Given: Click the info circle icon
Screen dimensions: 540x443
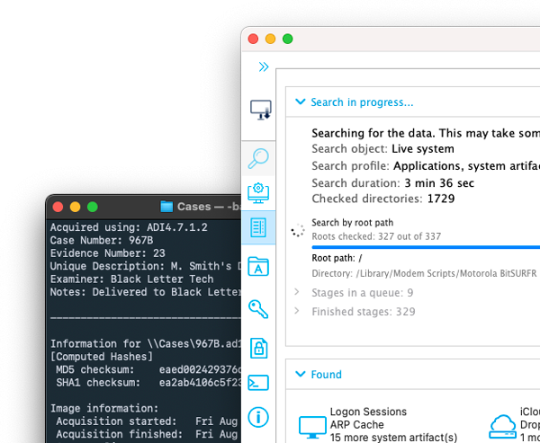Looking at the screenshot, I should point(259,417).
